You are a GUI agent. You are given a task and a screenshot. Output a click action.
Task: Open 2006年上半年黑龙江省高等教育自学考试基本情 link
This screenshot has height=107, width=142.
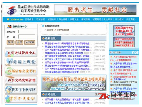(x=68, y=103)
